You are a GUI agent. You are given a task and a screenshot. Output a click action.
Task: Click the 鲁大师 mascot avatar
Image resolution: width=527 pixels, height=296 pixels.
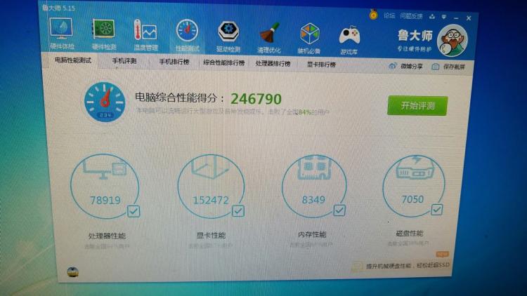point(452,40)
